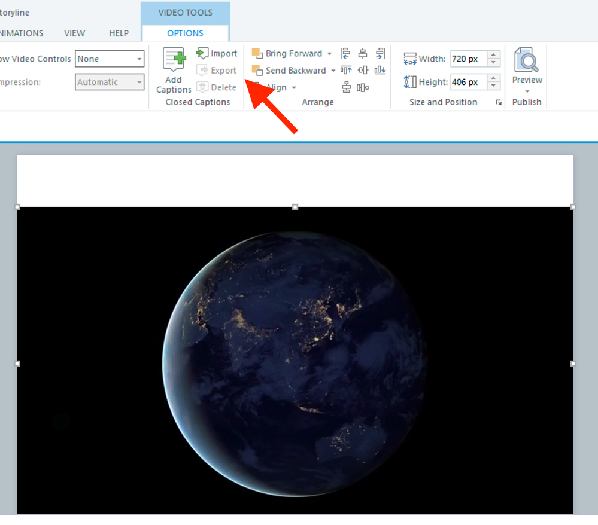Decrease the Height value with down arrow
This screenshot has height=525, width=598.
click(494, 86)
